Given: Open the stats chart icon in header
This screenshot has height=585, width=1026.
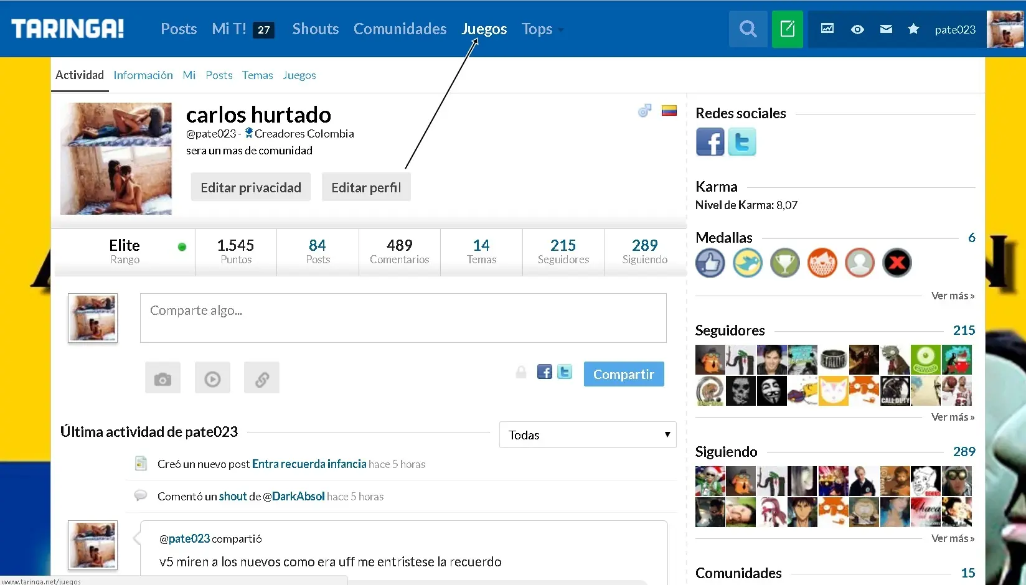Looking at the screenshot, I should [827, 29].
